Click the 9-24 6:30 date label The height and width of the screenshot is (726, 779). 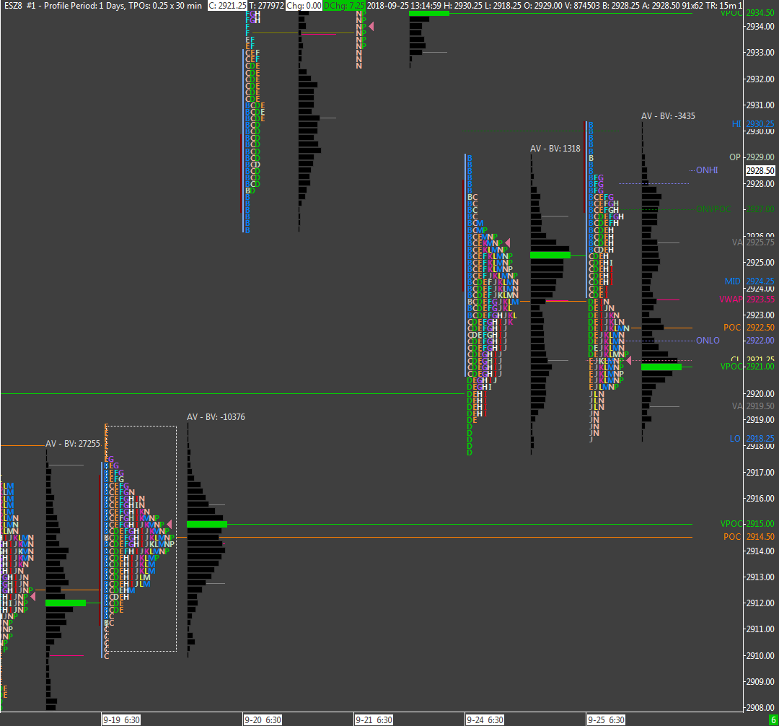coord(485,720)
